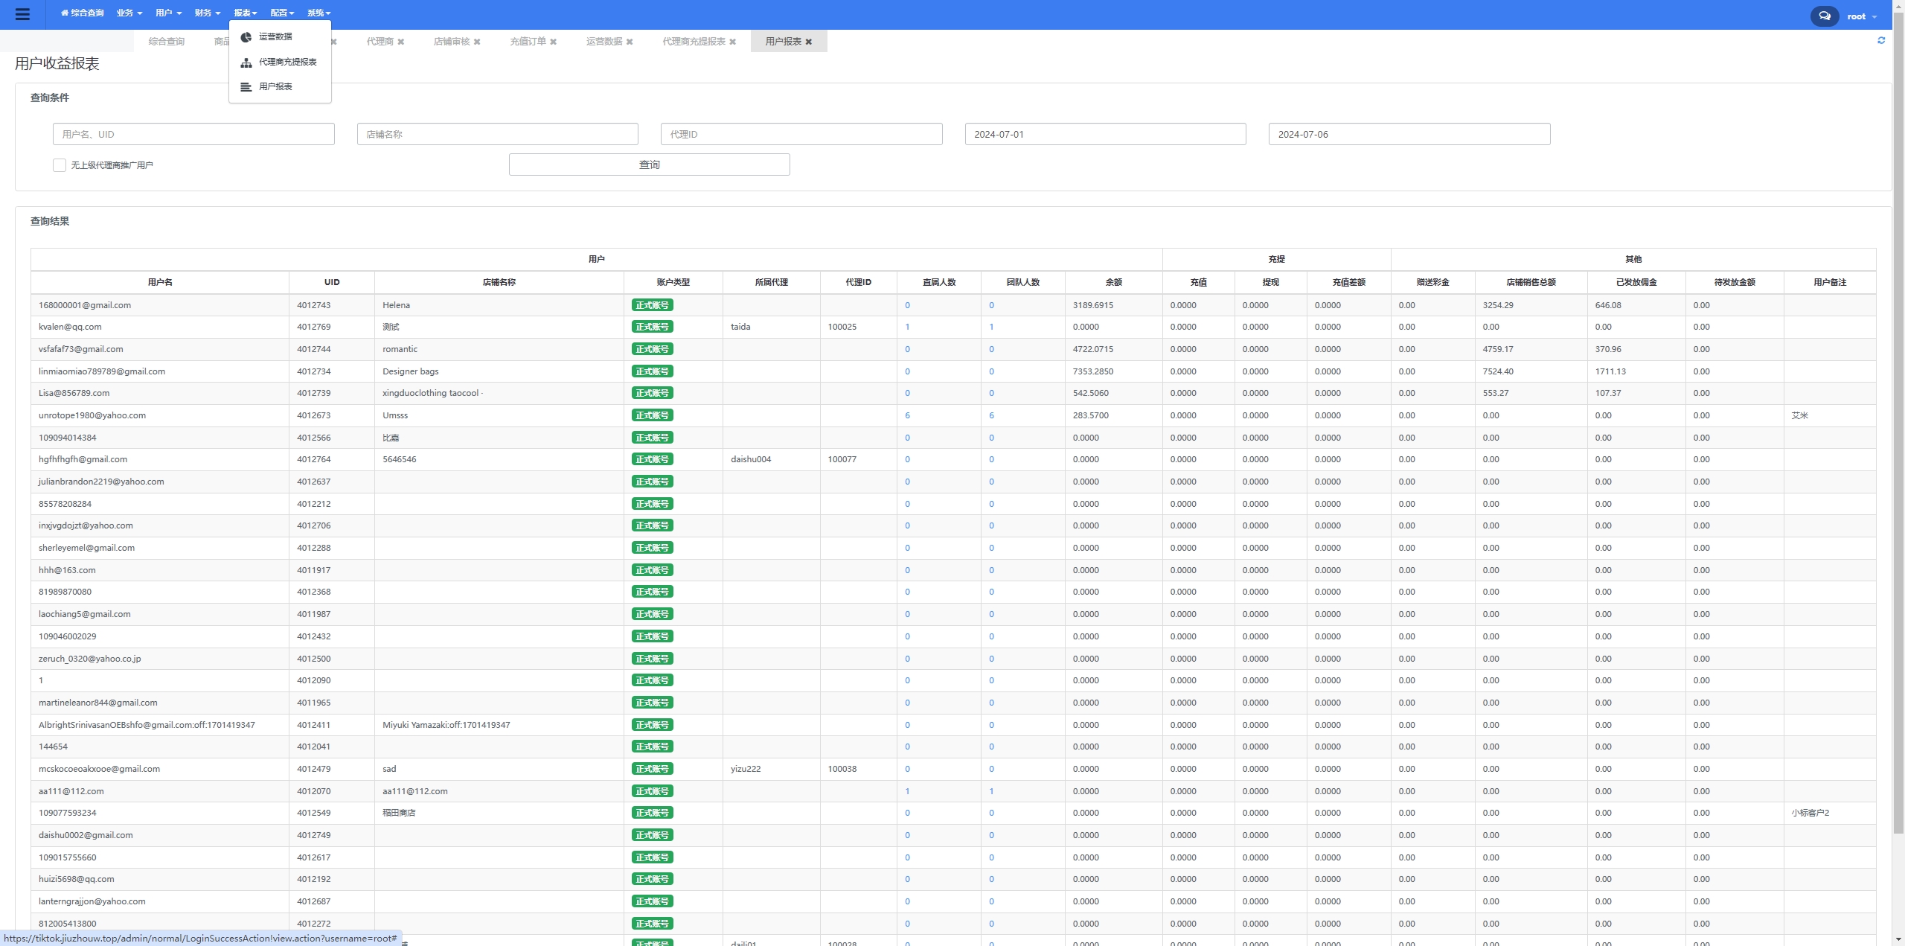Screen dimensions: 1905x946
Task: Select the 用户报表 tab
Action: click(782, 40)
